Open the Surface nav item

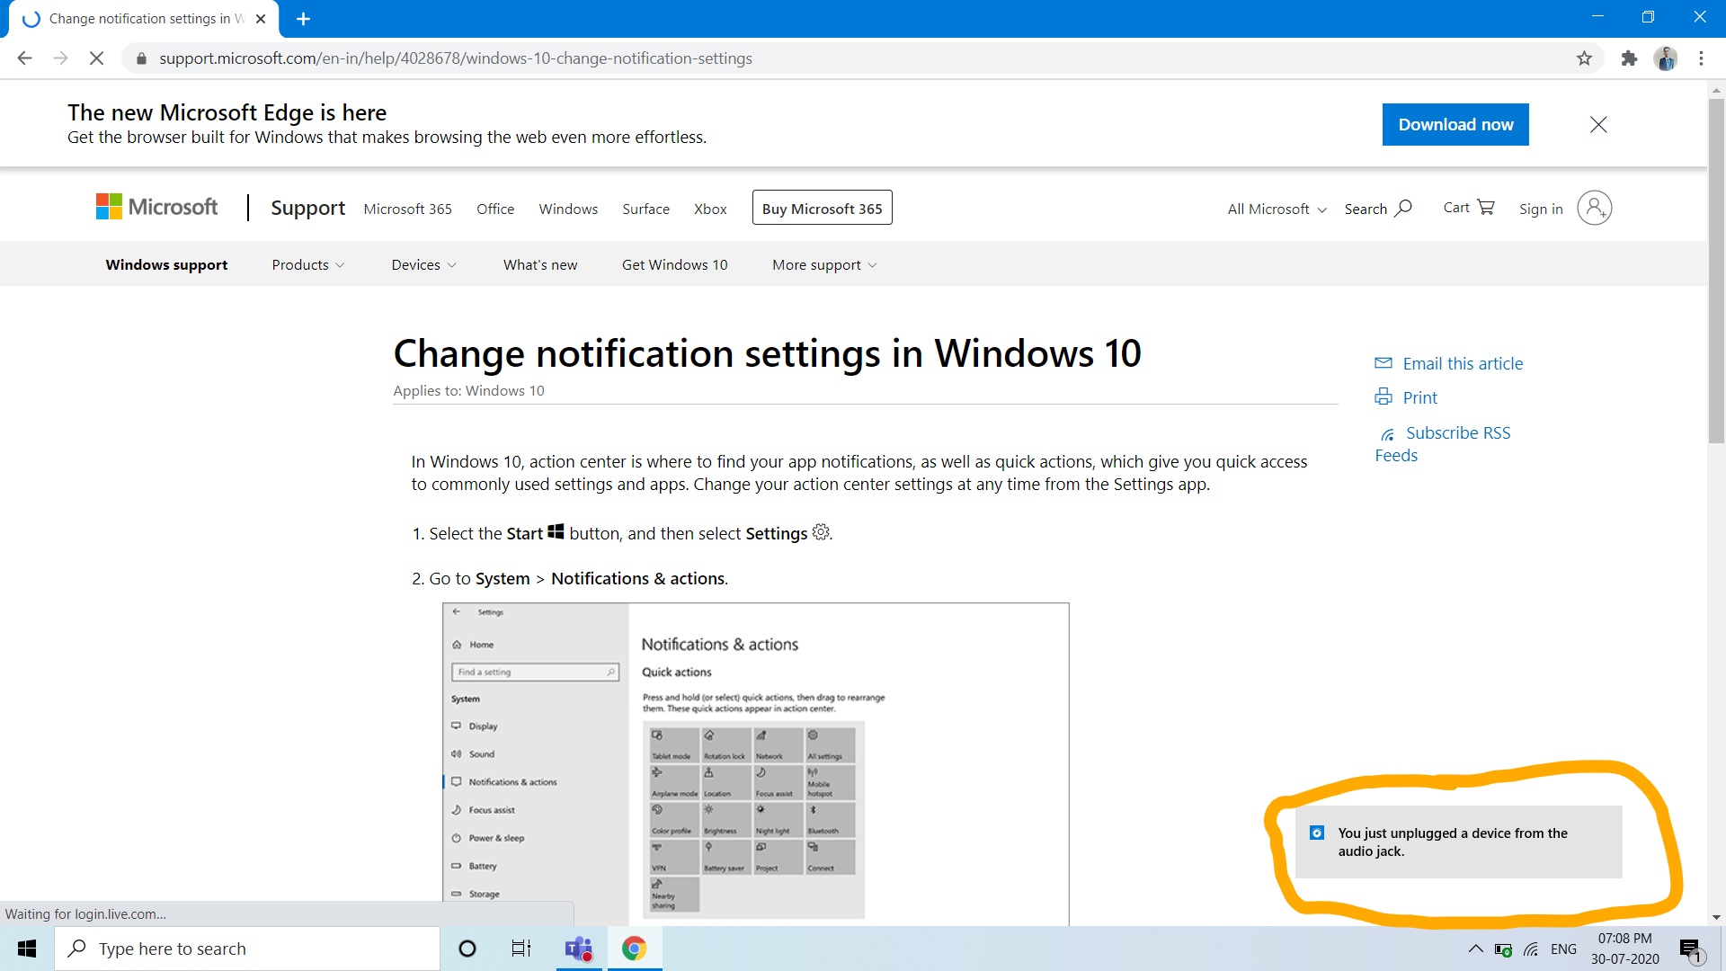click(645, 209)
